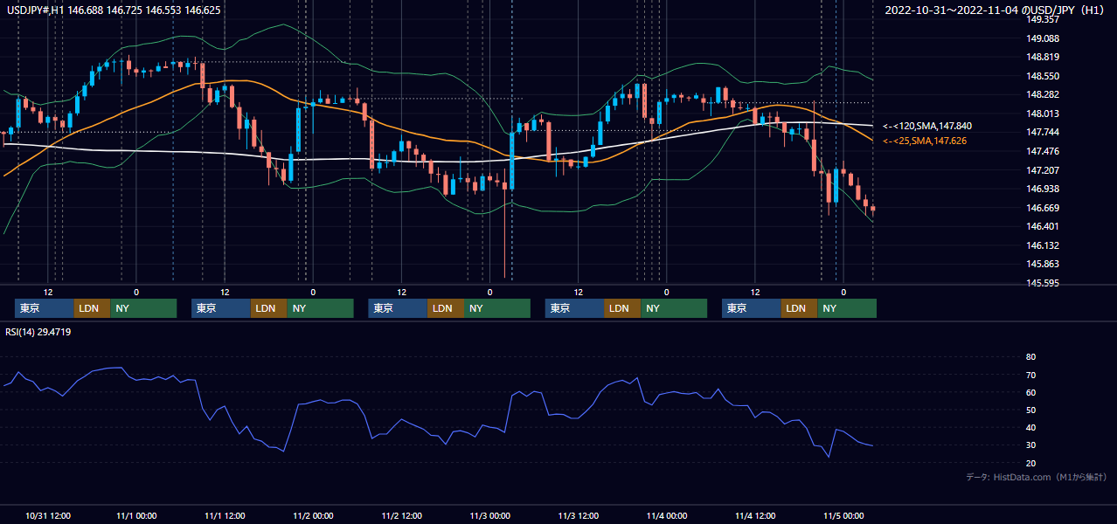Click price axis label 146.132
This screenshot has height=524, width=1117.
(1042, 245)
